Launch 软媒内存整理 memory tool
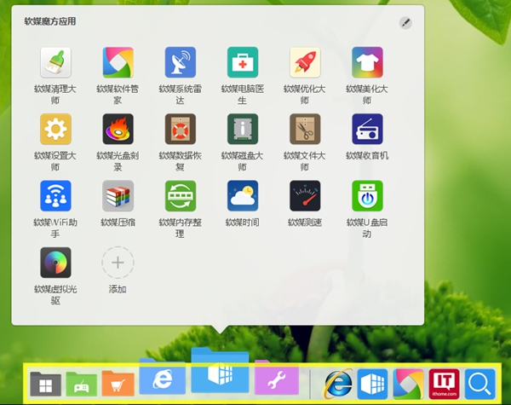Screen dimensions: 511x405 (x=180, y=195)
